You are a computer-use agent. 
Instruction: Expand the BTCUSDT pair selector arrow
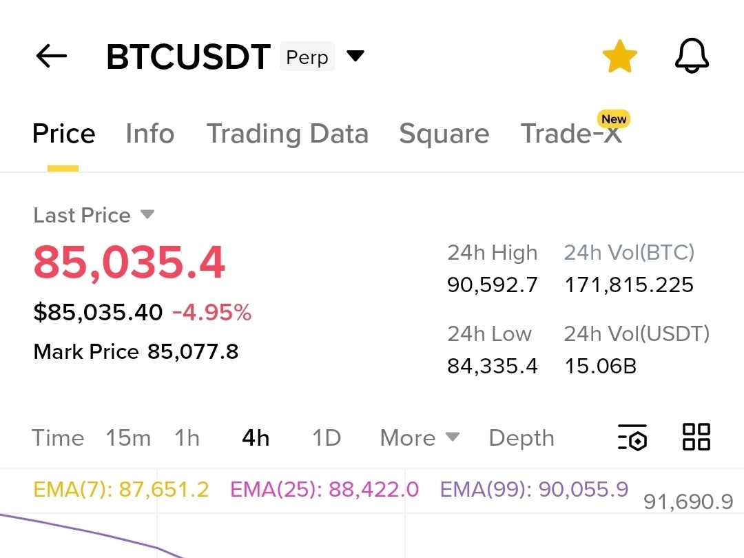pyautogui.click(x=355, y=56)
